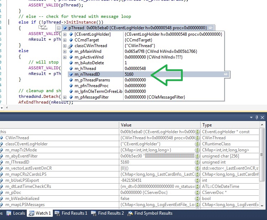Click the pin icon on the pThread datatip
The height and width of the screenshot is (220, 267).
tap(211, 28)
